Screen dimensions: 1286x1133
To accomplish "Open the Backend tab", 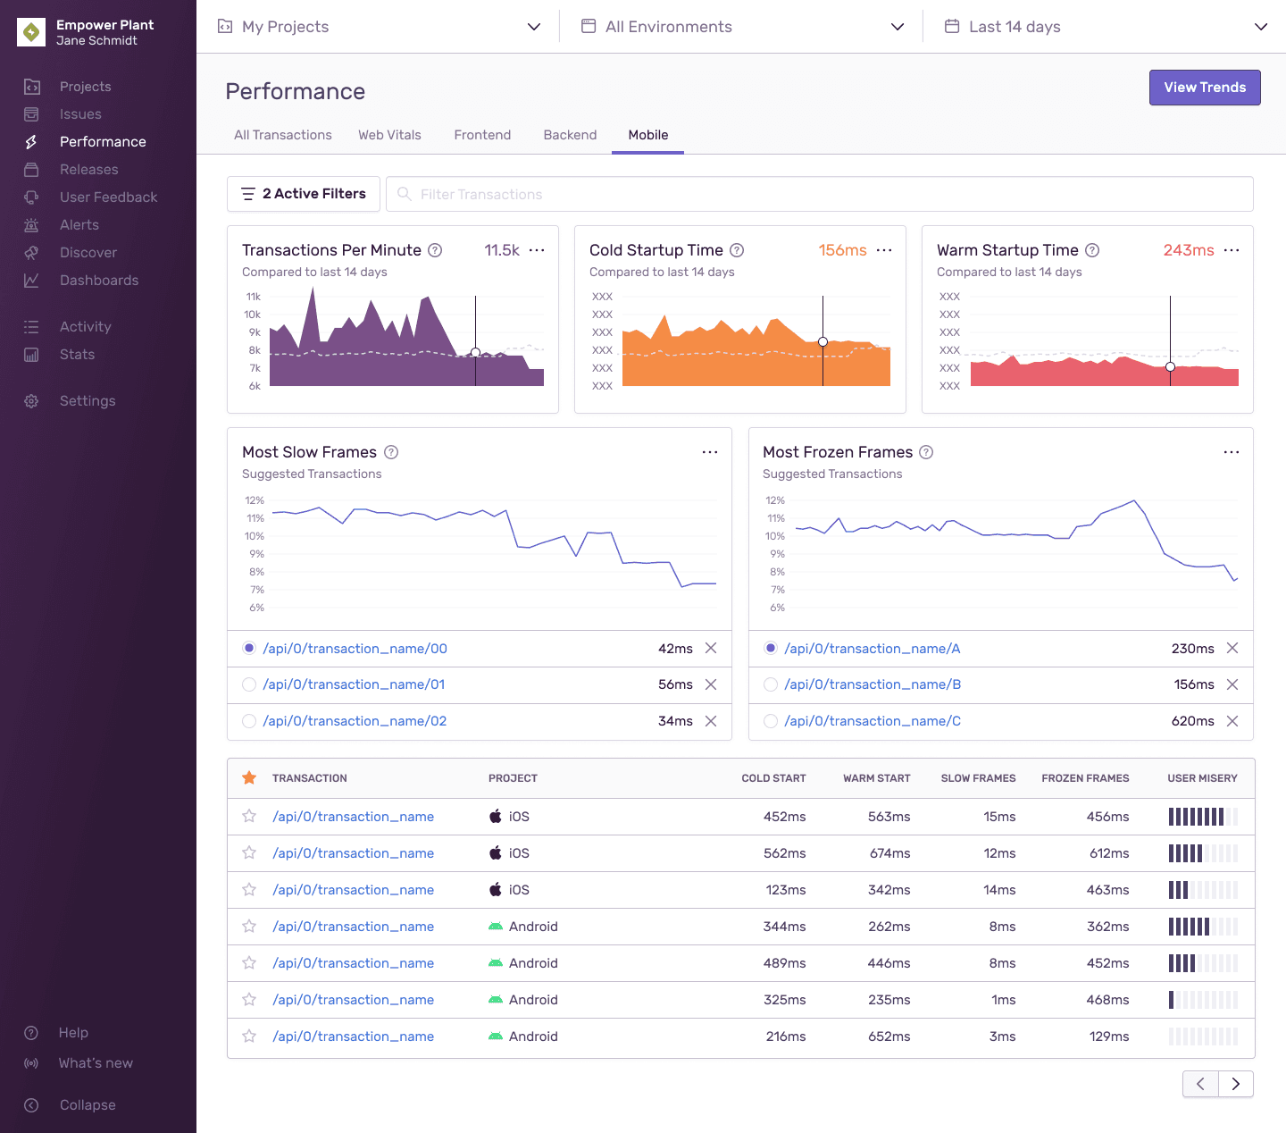I will pyautogui.click(x=570, y=135).
